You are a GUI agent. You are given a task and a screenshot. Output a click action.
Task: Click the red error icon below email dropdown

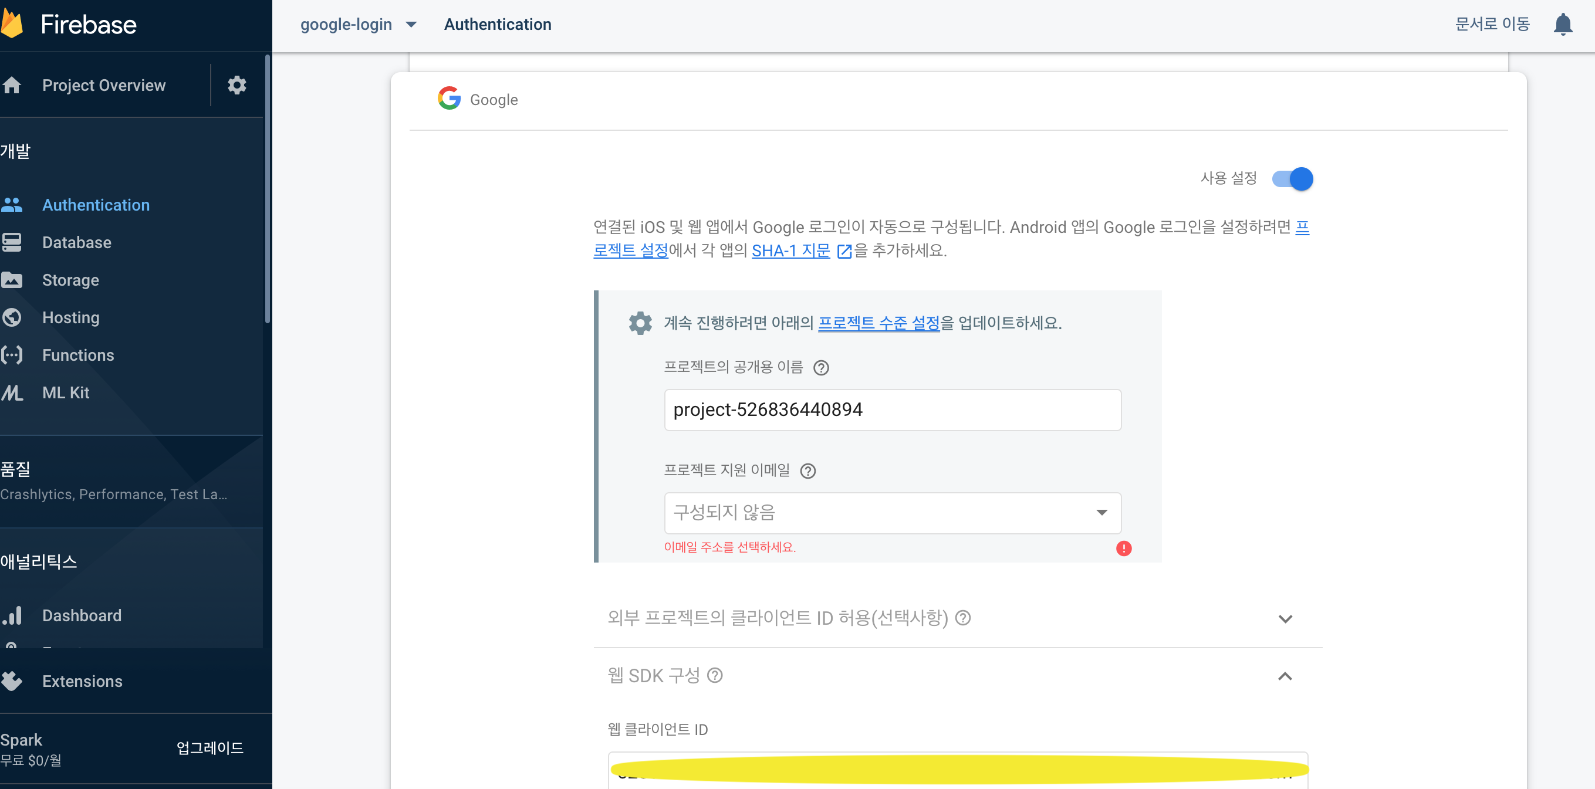[x=1123, y=548]
